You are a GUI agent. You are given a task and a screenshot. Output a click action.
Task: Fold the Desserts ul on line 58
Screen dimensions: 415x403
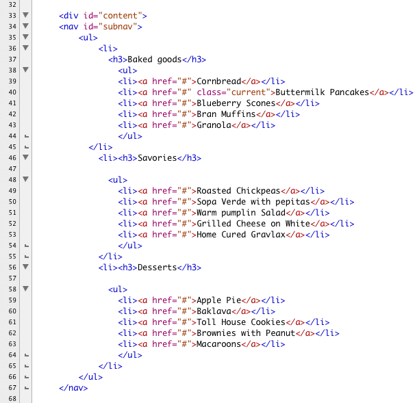(x=25, y=289)
